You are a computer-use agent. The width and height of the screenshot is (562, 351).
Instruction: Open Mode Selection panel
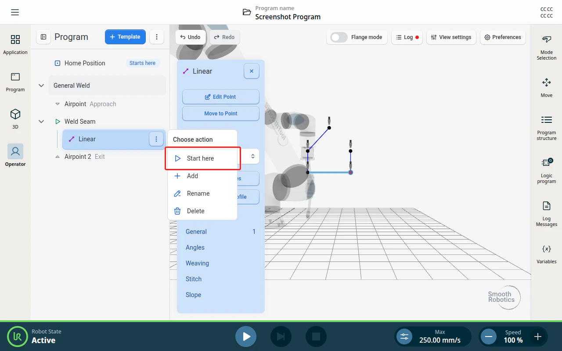pyautogui.click(x=547, y=47)
